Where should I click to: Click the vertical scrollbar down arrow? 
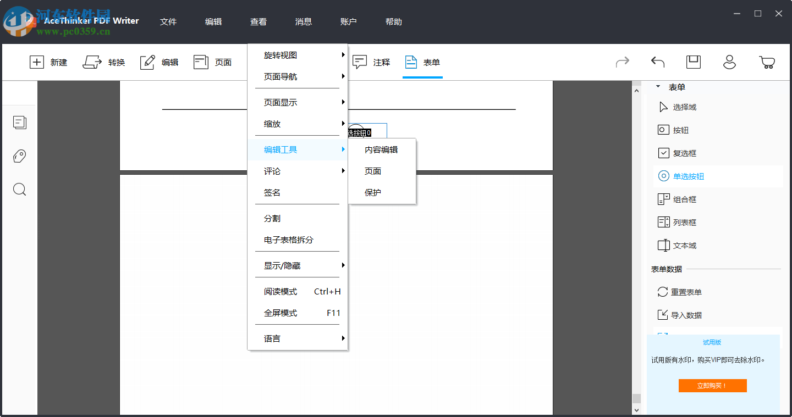click(636, 409)
